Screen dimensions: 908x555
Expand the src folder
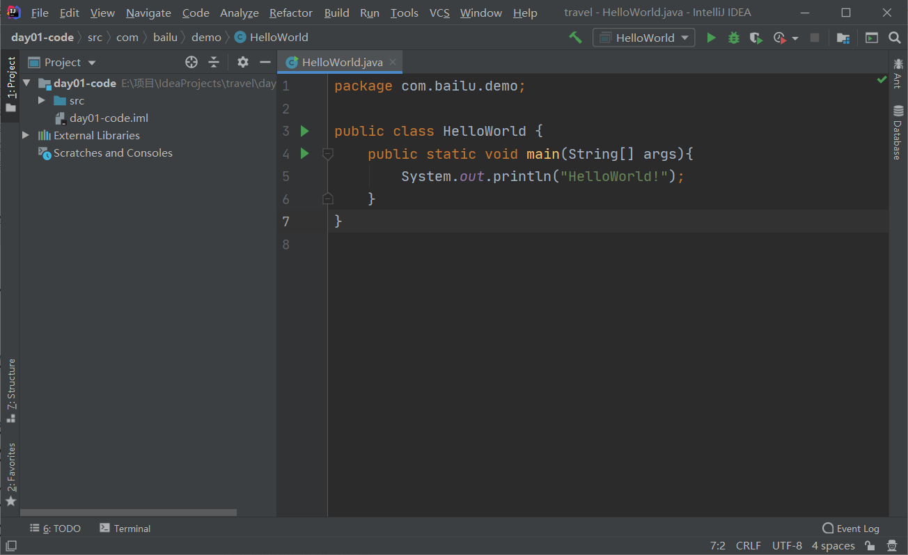click(x=42, y=101)
